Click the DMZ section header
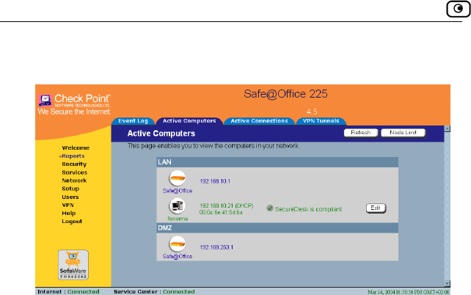The height and width of the screenshot is (295, 471). point(277,228)
